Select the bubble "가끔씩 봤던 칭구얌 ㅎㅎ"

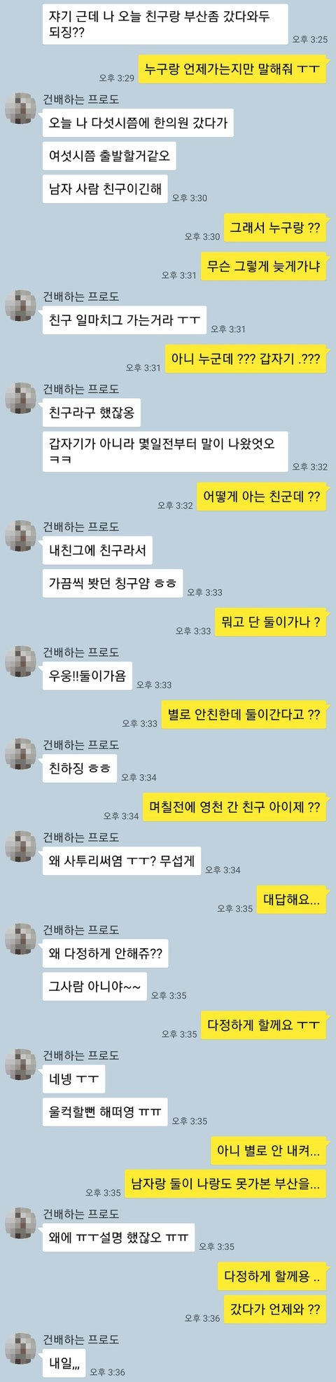pos(113,583)
